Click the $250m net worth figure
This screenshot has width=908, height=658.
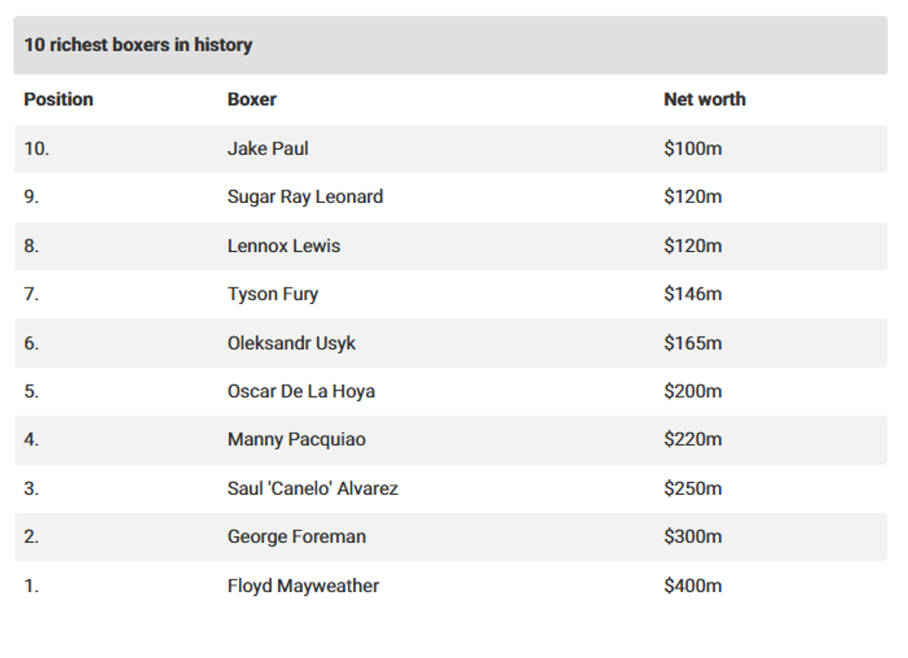(692, 488)
